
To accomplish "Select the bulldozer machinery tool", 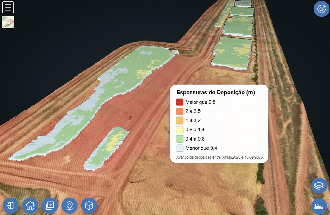I will 319,206.
